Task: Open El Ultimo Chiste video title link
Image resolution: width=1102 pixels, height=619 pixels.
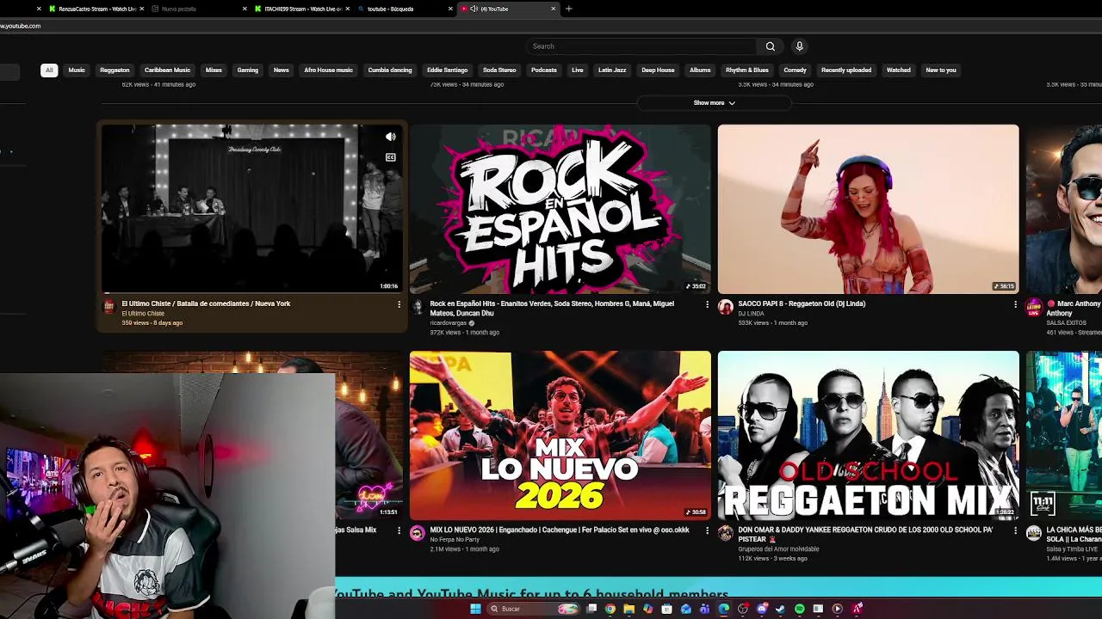Action: pyautogui.click(x=206, y=303)
